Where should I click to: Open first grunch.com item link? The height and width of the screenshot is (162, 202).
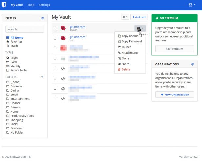[x=78, y=27]
